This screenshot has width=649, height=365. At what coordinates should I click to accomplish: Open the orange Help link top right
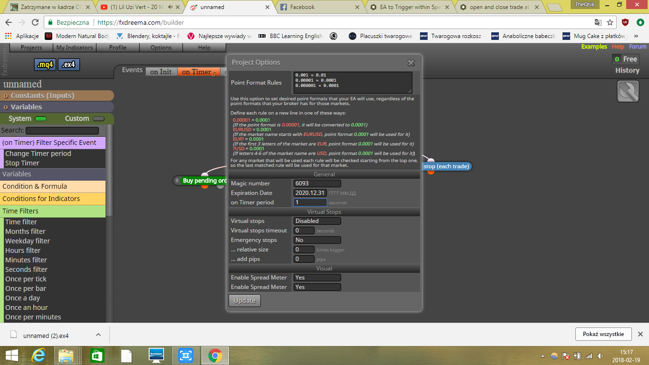click(x=618, y=47)
